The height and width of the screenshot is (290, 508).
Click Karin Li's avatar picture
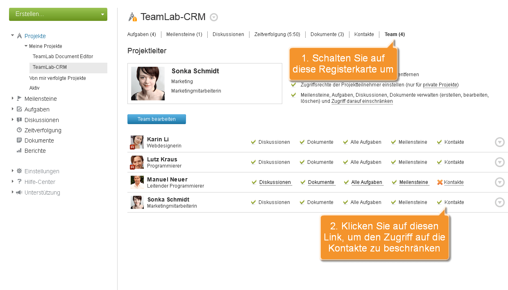point(137,142)
